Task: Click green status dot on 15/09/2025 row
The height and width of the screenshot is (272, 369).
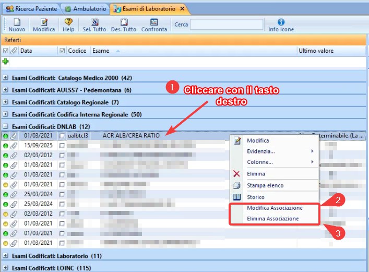Action: click(x=6, y=146)
